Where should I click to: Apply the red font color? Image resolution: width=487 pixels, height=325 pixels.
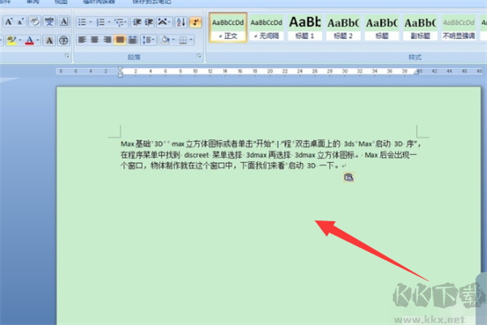[29, 40]
